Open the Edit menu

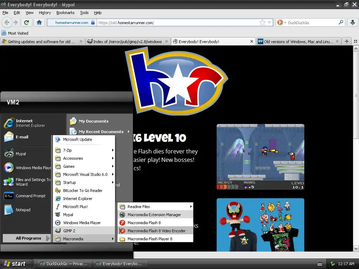coord(17,13)
